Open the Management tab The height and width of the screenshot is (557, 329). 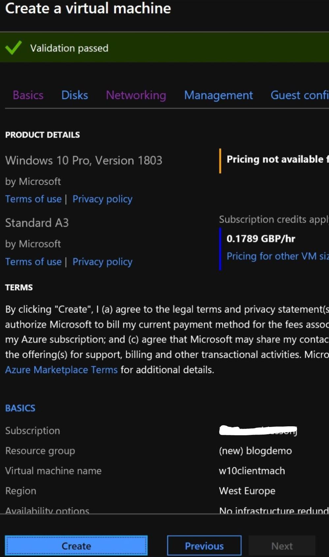pyautogui.click(x=218, y=95)
